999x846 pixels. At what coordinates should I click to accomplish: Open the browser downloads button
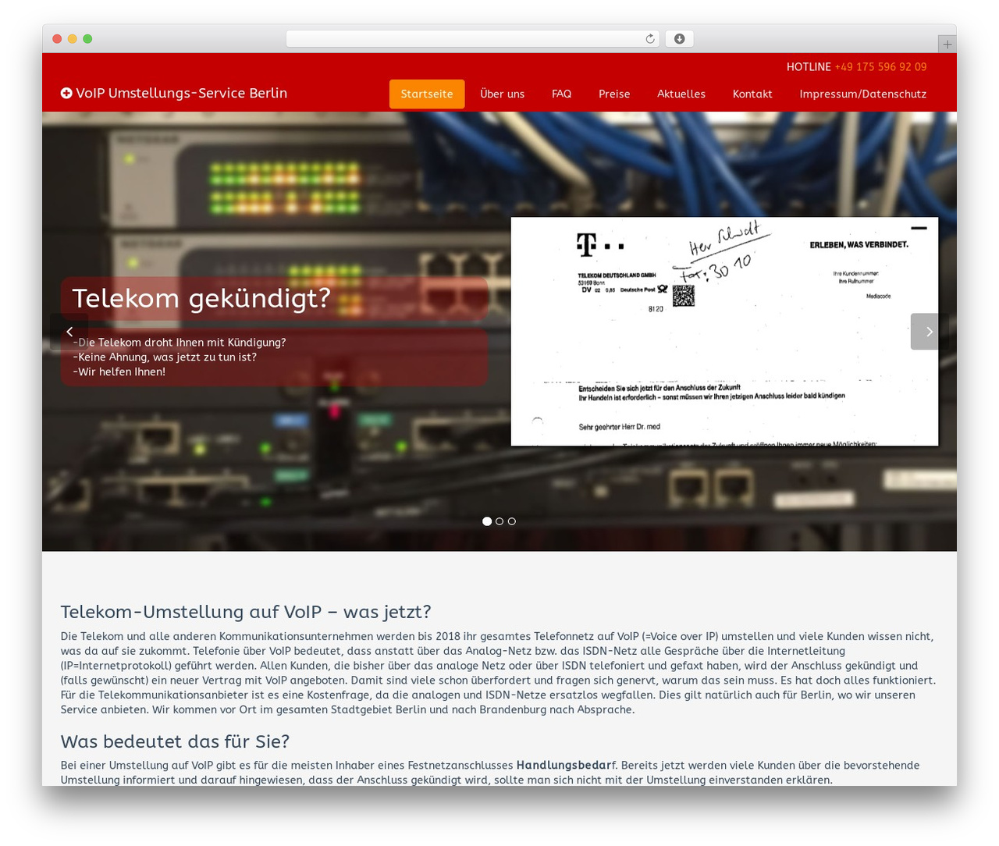(679, 39)
